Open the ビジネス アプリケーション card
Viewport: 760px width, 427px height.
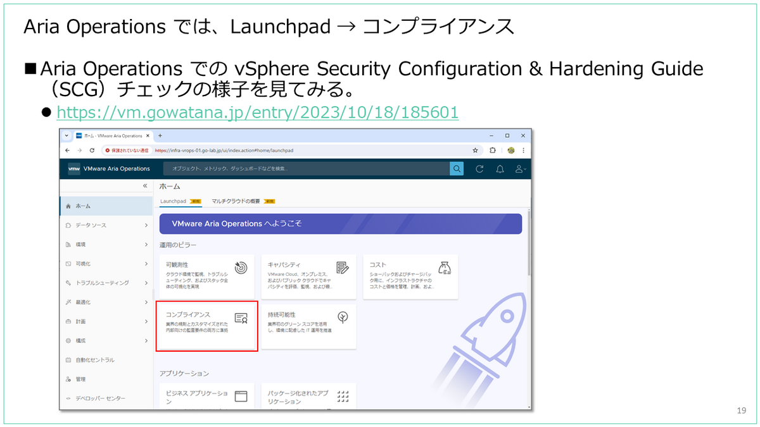[205, 395]
